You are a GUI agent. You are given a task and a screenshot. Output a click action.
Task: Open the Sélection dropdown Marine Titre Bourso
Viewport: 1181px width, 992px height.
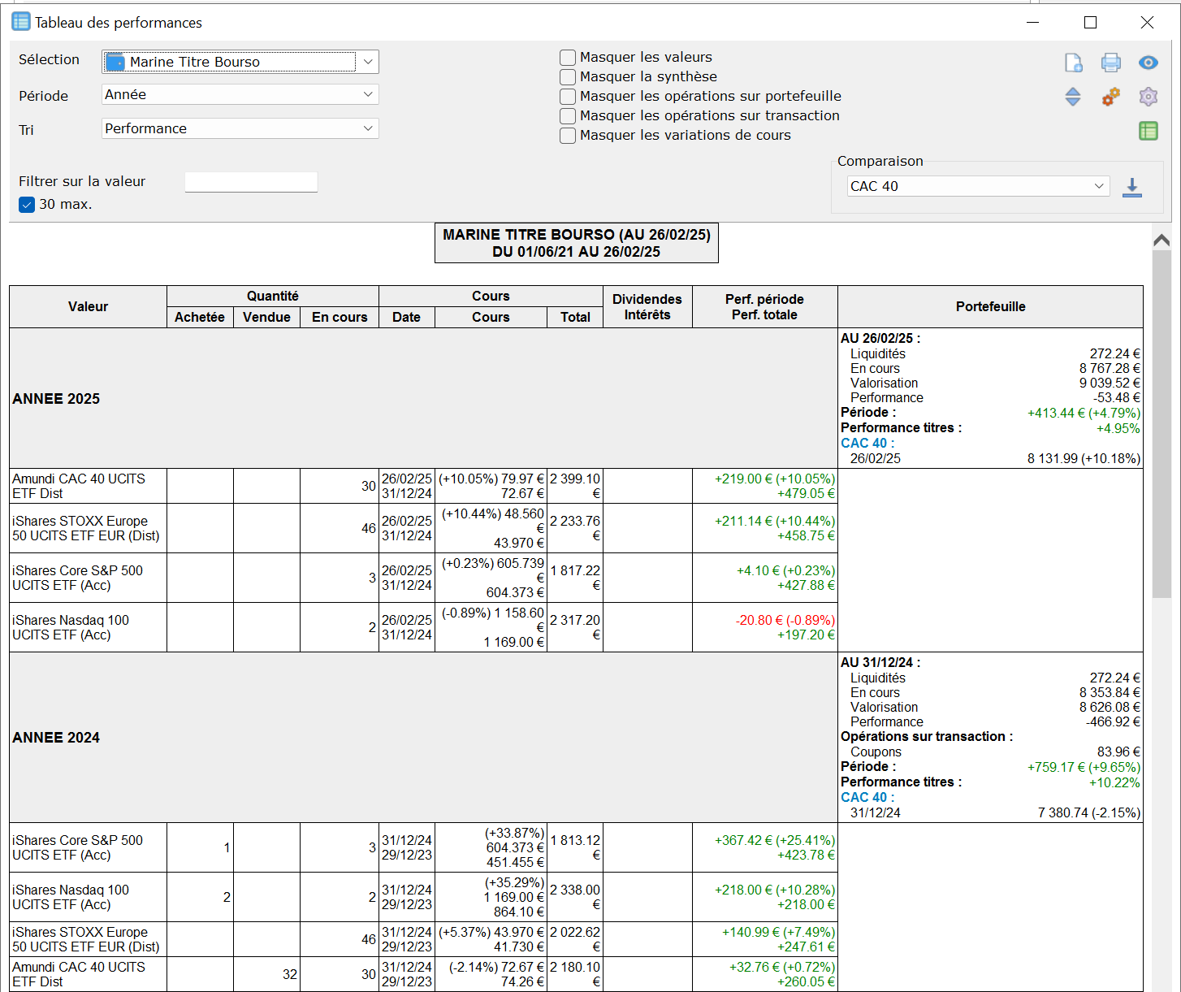(x=240, y=62)
